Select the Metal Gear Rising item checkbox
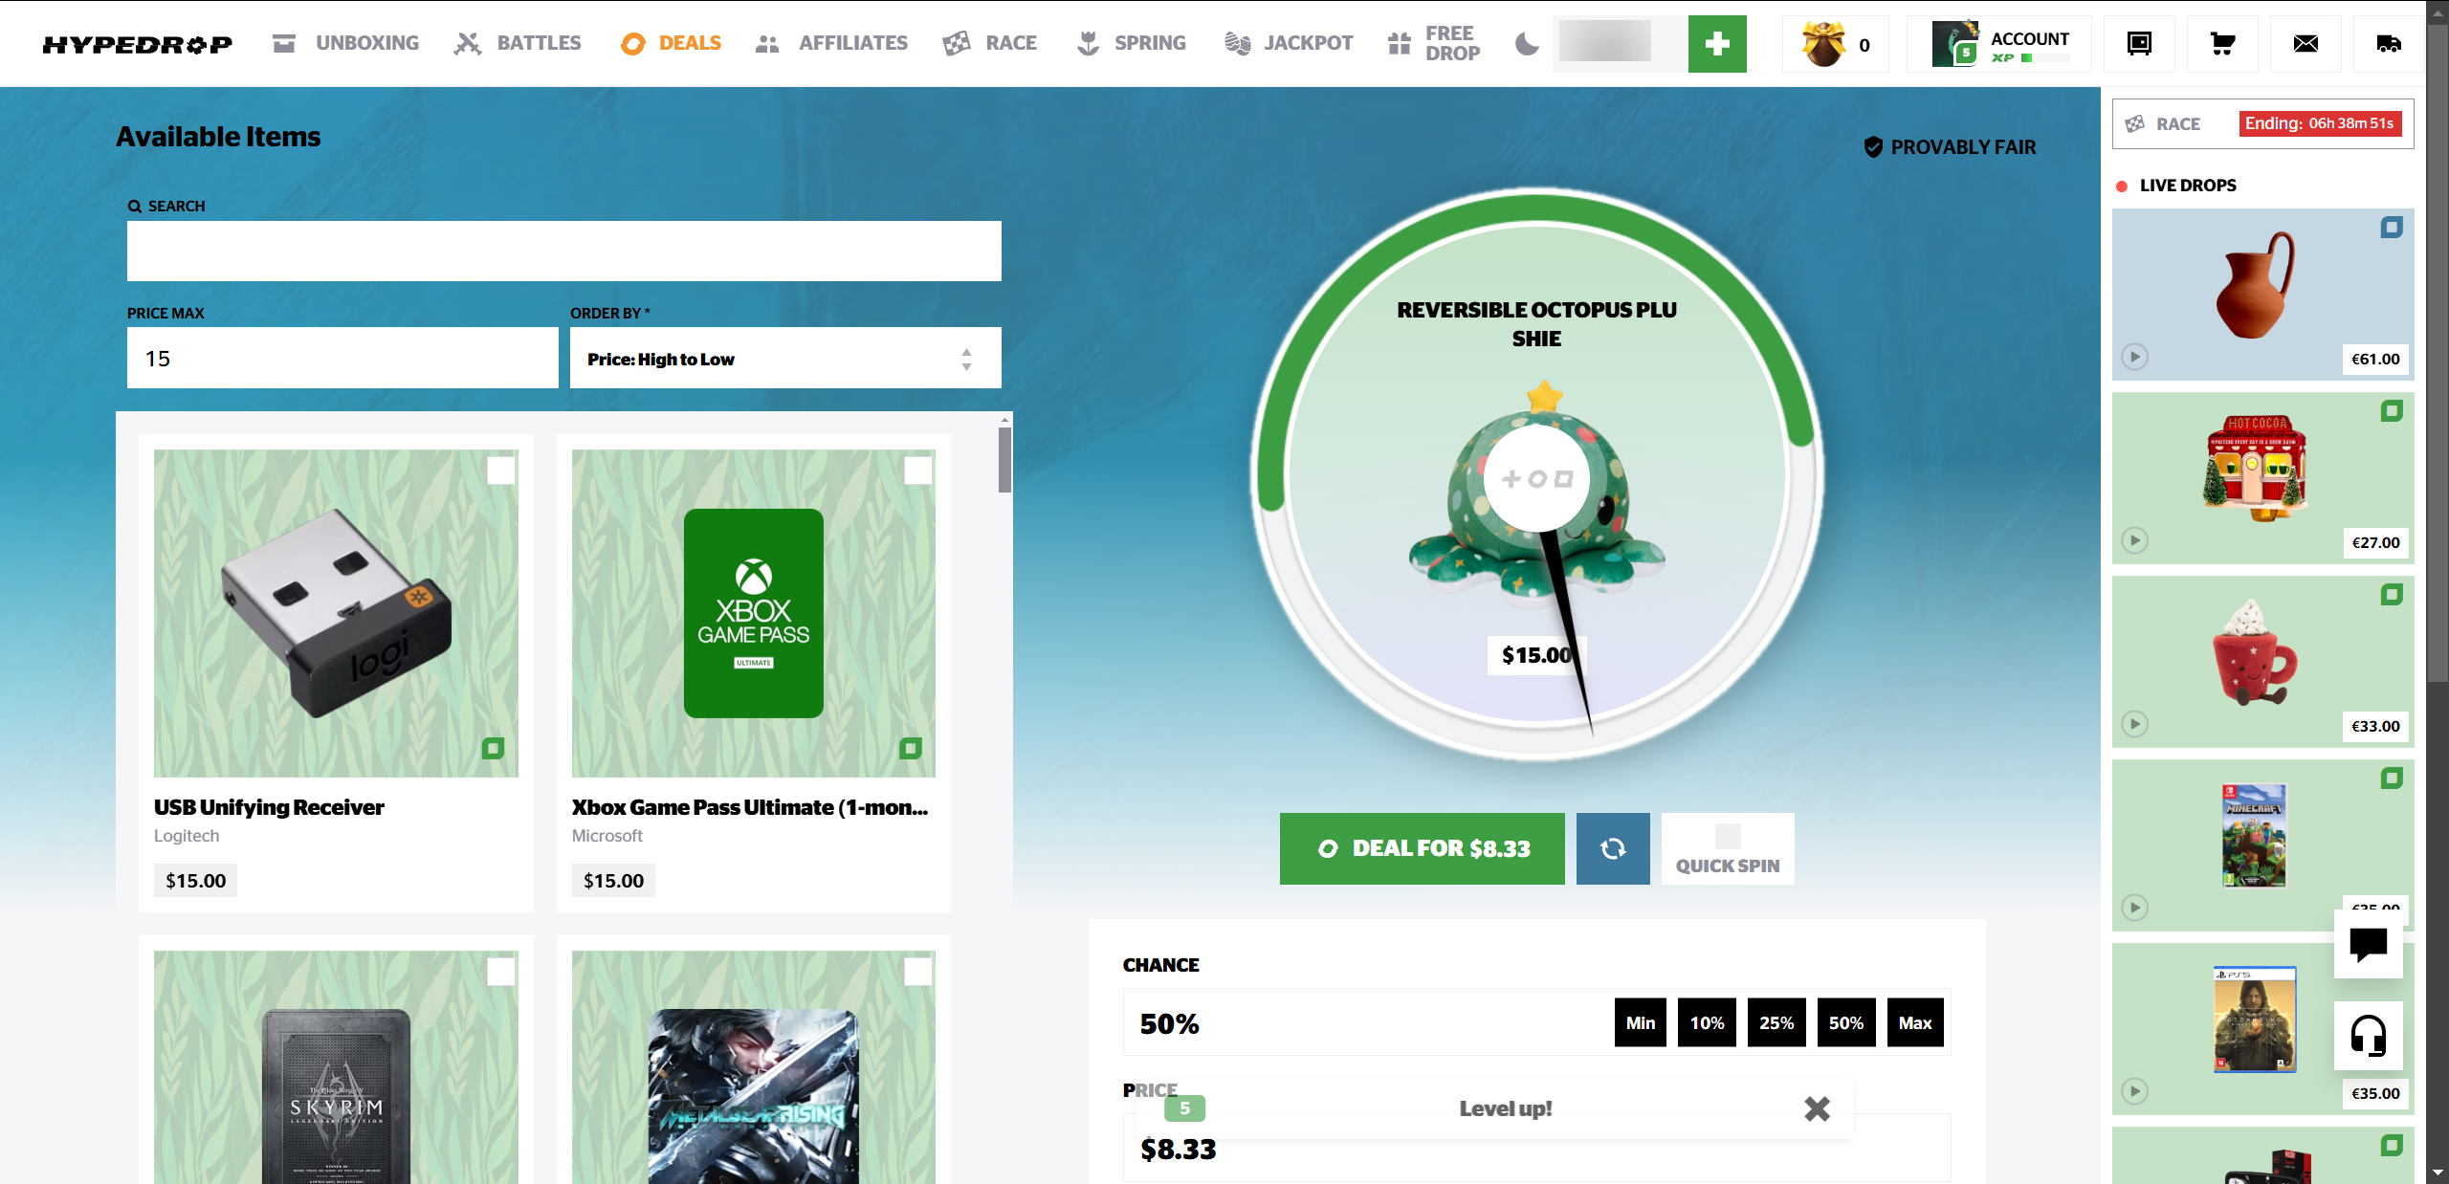The image size is (2449, 1184). pos(918,972)
